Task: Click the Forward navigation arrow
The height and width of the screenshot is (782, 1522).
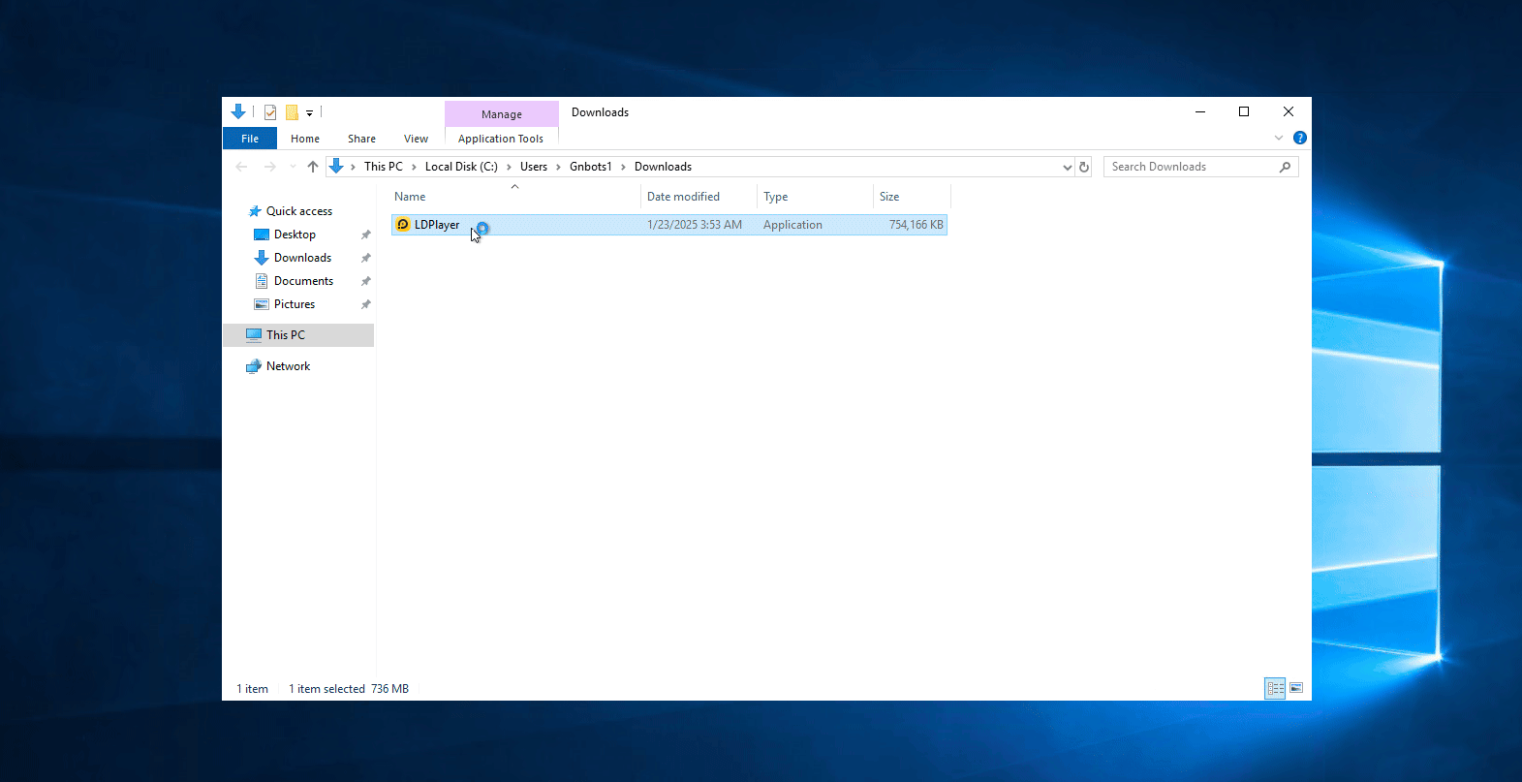Action: point(270,167)
